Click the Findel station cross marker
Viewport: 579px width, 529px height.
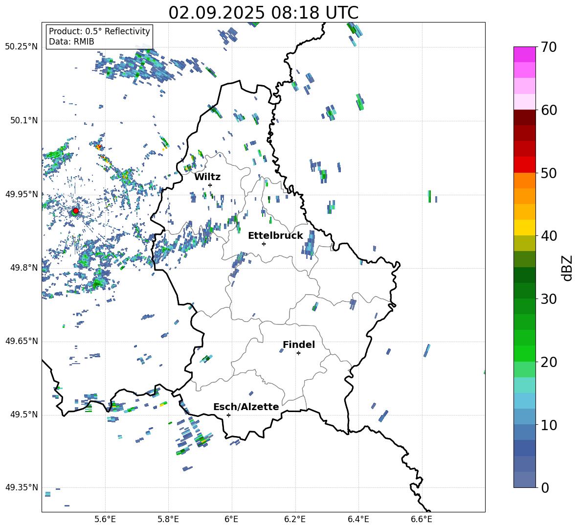(298, 353)
